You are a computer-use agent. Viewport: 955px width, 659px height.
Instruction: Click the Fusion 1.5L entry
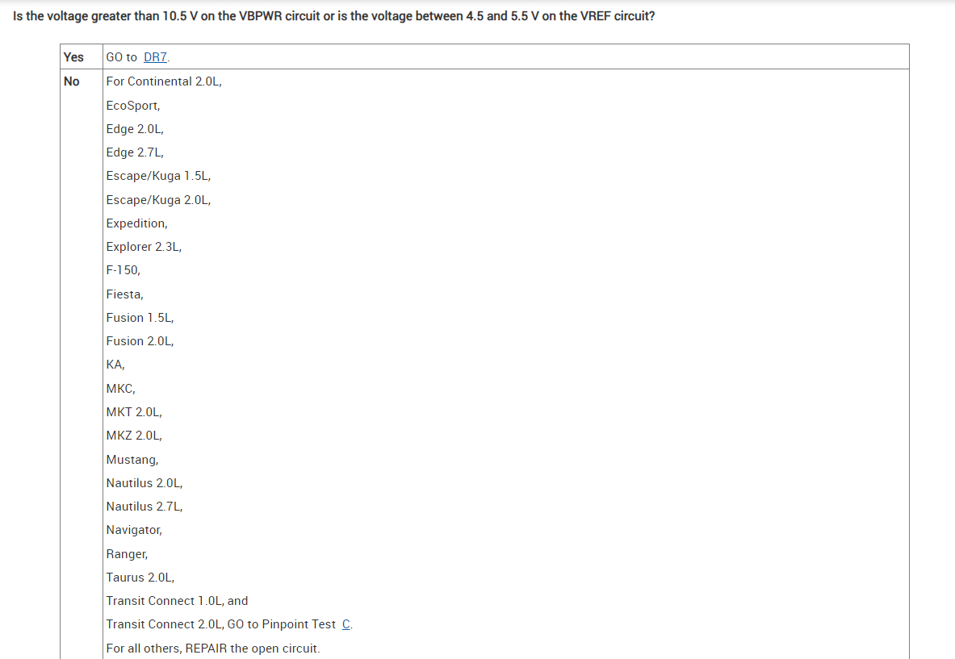coord(140,318)
